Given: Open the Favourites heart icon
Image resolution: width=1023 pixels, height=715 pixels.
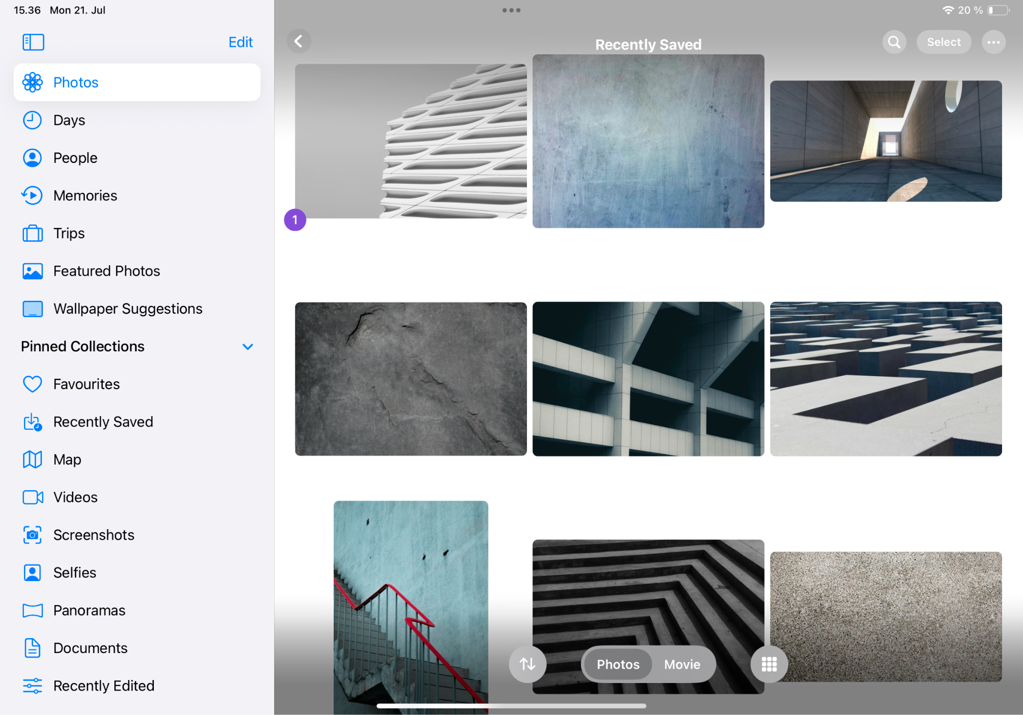Looking at the screenshot, I should 32,384.
